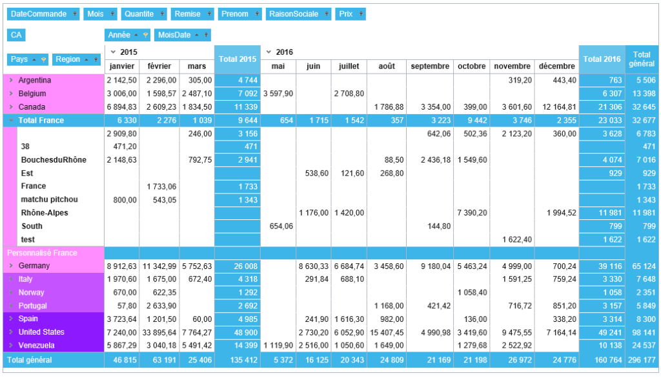Click the Prenom field button
661x378 pixels.
point(239,14)
